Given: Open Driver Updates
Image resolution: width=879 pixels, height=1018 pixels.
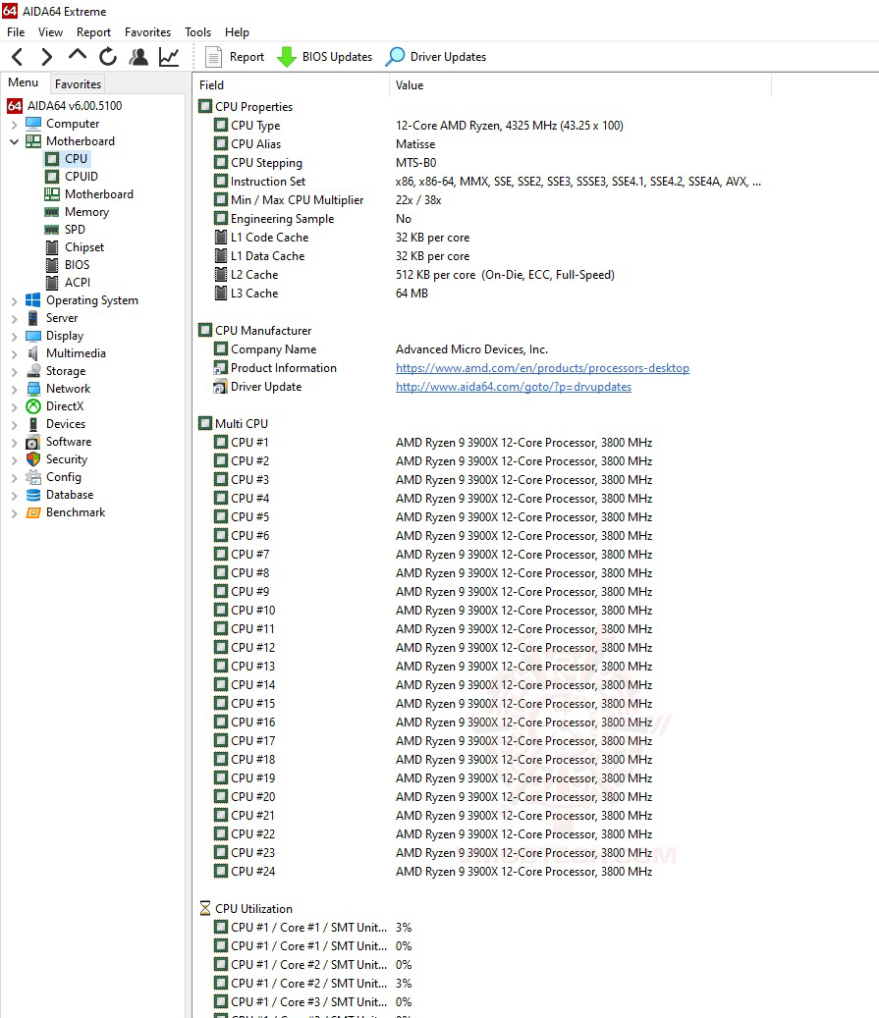Looking at the screenshot, I should (436, 57).
